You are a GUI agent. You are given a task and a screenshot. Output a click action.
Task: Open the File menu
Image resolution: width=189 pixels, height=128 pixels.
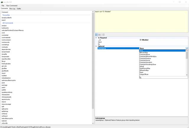pyautogui.click(x=3, y=6)
